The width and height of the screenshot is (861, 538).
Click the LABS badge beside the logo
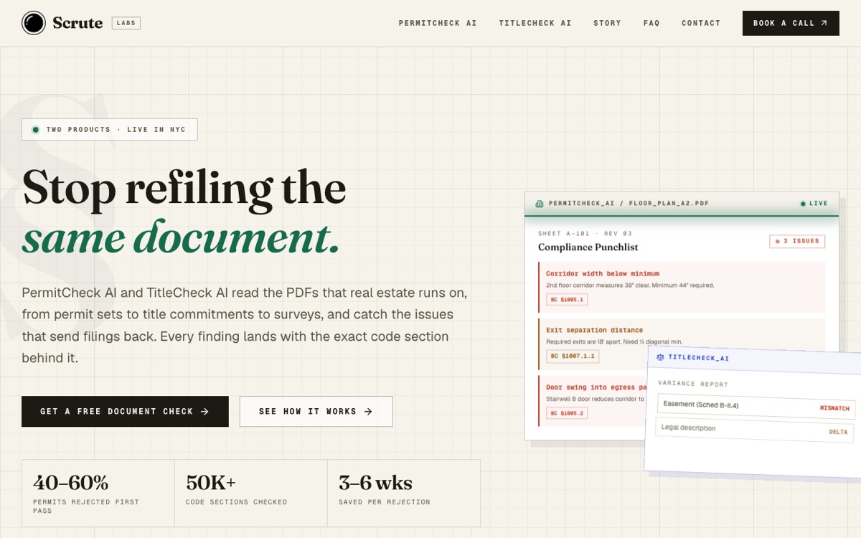pos(126,23)
